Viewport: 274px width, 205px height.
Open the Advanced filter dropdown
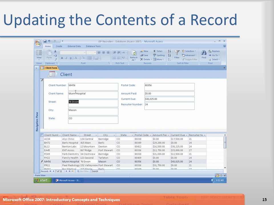[189, 55]
